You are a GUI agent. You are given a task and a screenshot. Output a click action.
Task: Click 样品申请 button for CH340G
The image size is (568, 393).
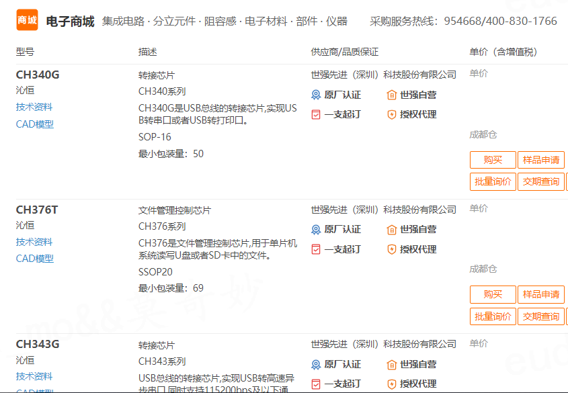541,160
